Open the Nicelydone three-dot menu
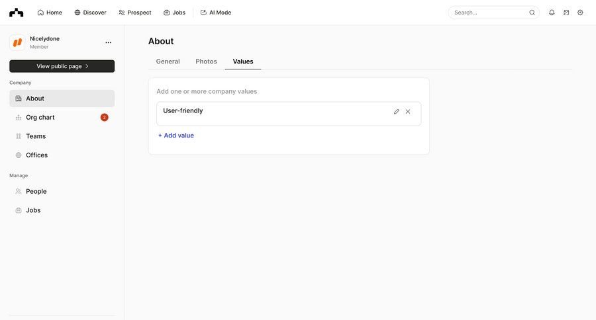Viewport: 596px width, 320px height. click(109, 42)
